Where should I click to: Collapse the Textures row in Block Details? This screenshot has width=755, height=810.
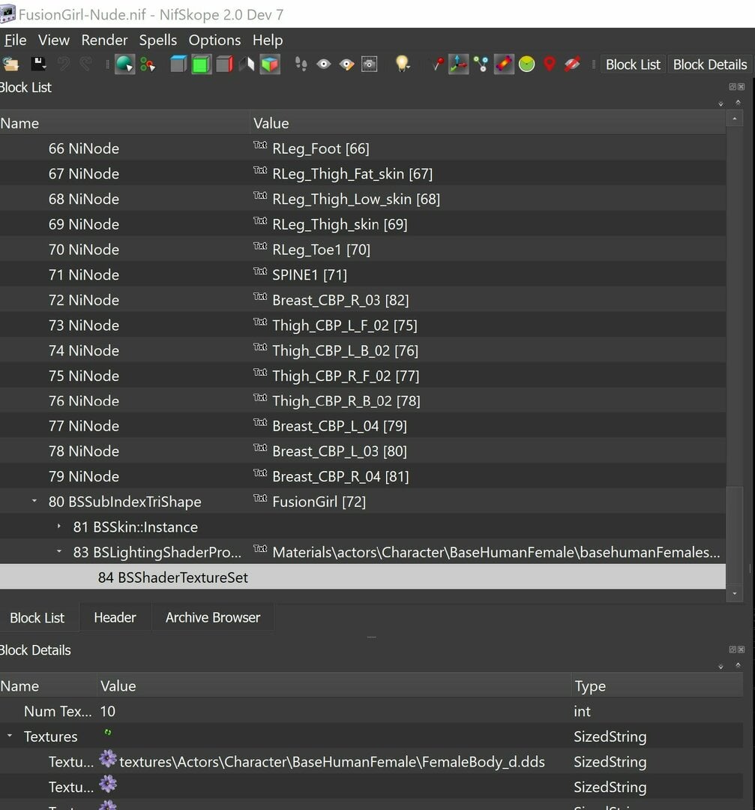click(x=9, y=736)
